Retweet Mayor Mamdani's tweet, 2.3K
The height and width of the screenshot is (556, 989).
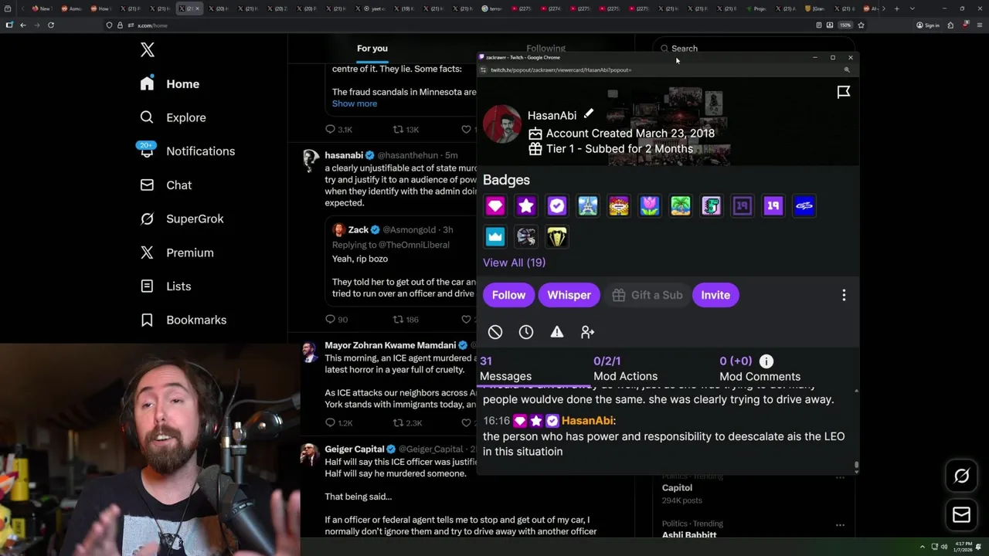407,423
